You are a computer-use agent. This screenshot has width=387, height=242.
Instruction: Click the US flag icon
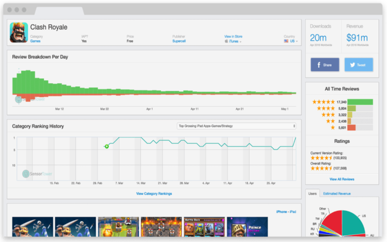[286, 41]
